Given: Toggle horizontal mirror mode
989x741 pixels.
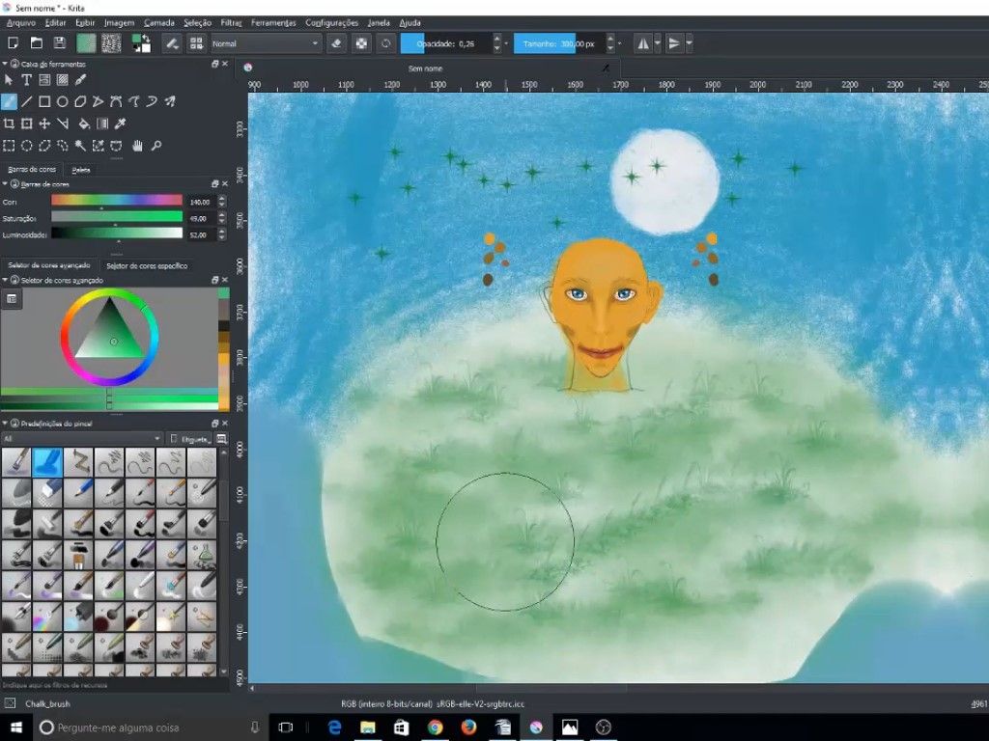Looking at the screenshot, I should (643, 43).
